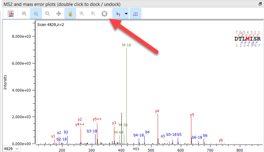Go to previous zoom view
Screen dimensions: 264x152
coord(82,14)
